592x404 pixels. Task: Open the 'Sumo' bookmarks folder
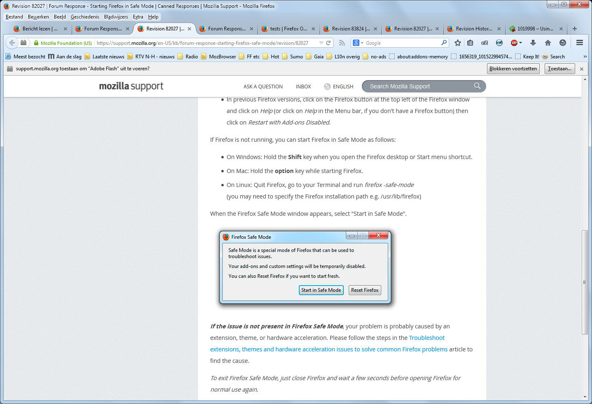(x=293, y=57)
